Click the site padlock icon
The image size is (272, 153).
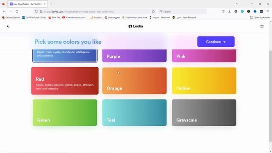pyautogui.click(x=41, y=11)
